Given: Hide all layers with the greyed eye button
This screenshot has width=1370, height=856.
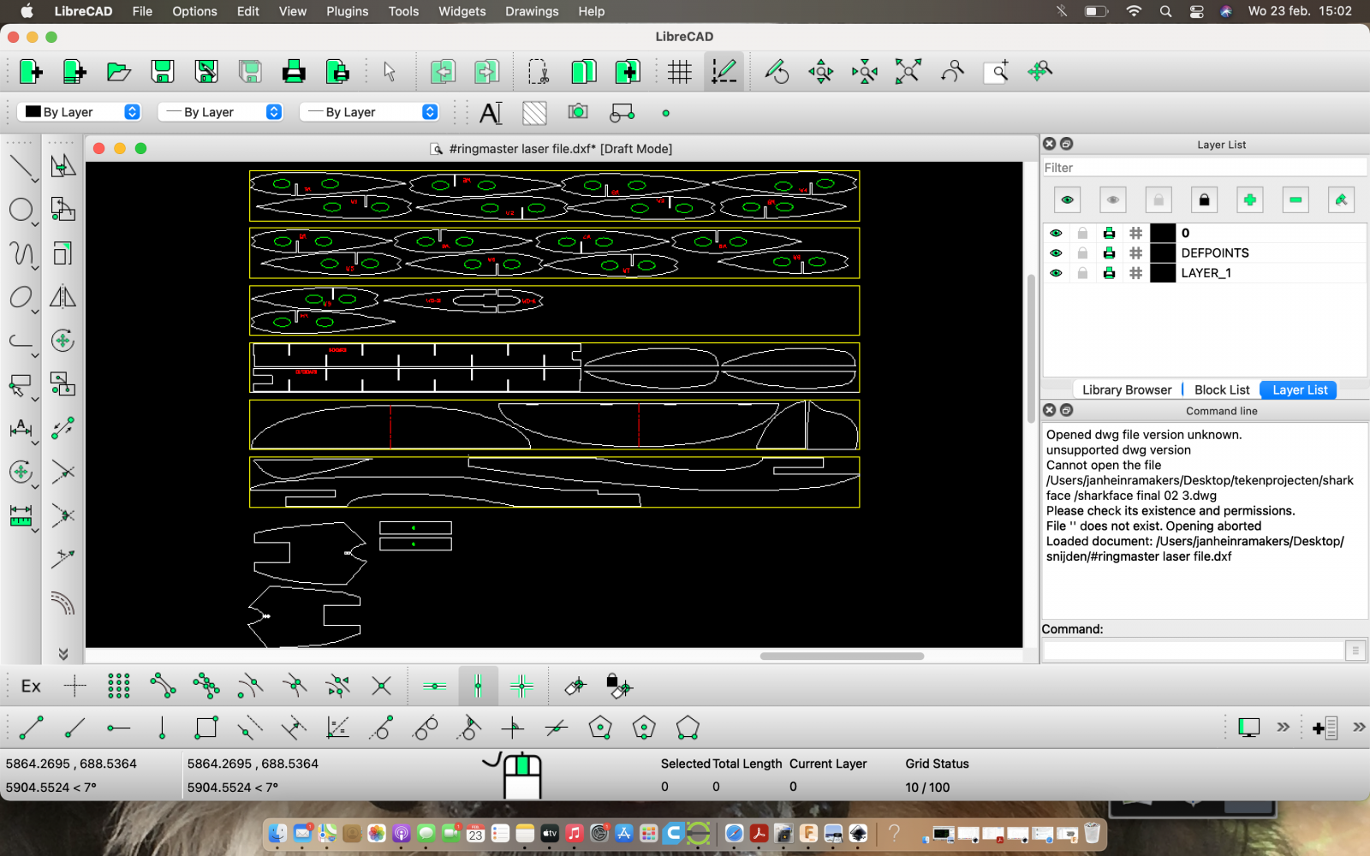Looking at the screenshot, I should click(x=1112, y=199).
